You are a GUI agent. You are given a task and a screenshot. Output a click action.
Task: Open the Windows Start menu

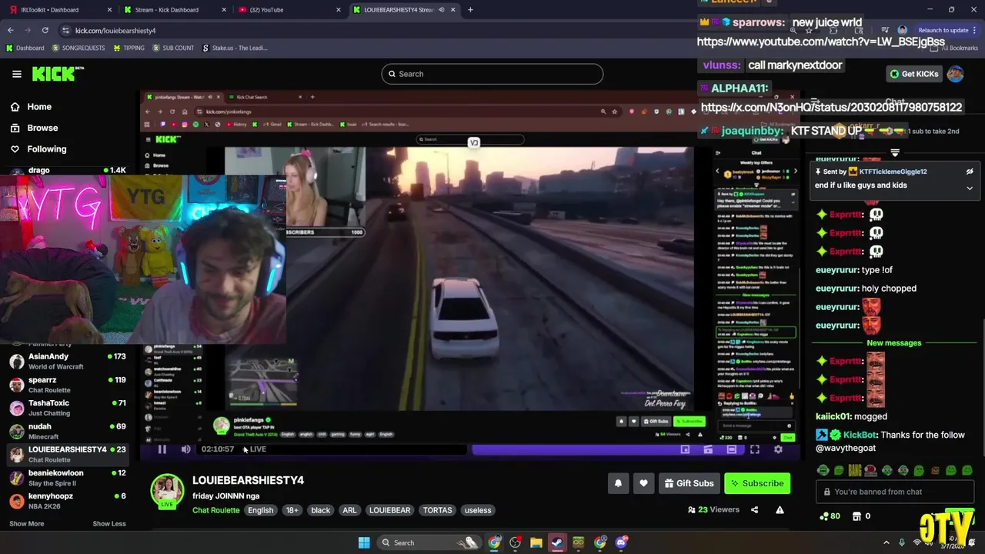(364, 542)
